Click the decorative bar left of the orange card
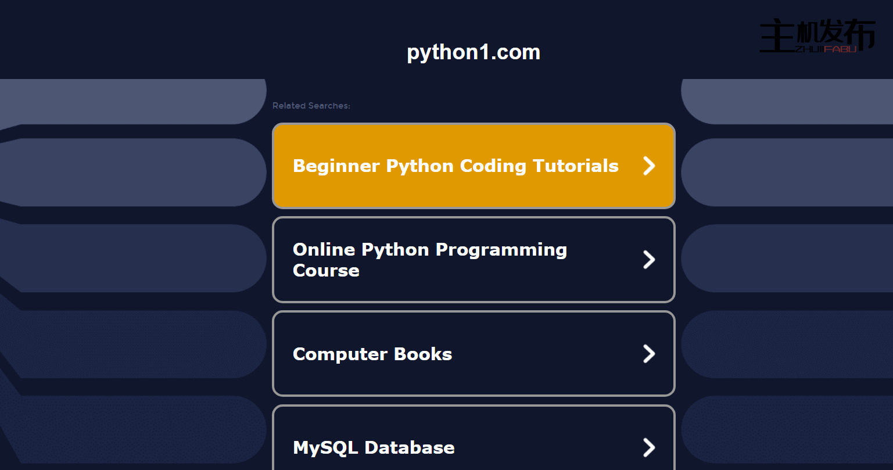This screenshot has width=893, height=470. pos(134,172)
